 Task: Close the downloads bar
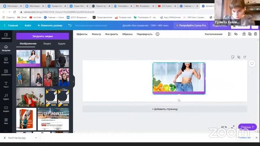256,137
